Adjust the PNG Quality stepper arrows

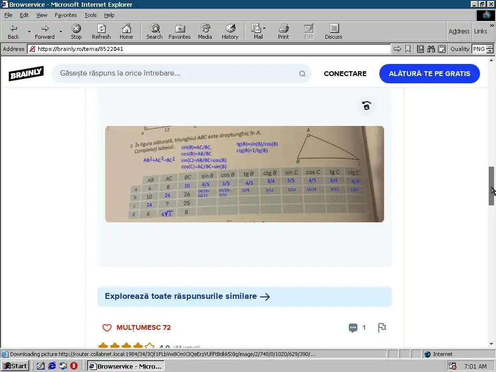[x=490, y=49]
